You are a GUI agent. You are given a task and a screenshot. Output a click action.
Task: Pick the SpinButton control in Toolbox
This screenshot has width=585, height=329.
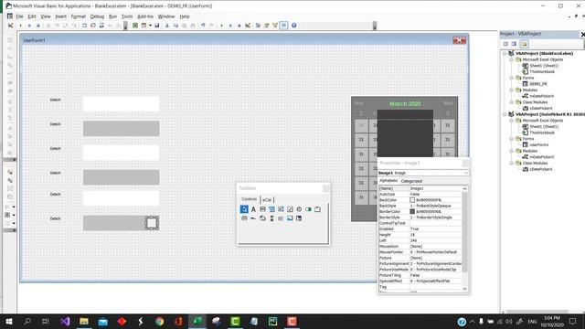(x=281, y=218)
